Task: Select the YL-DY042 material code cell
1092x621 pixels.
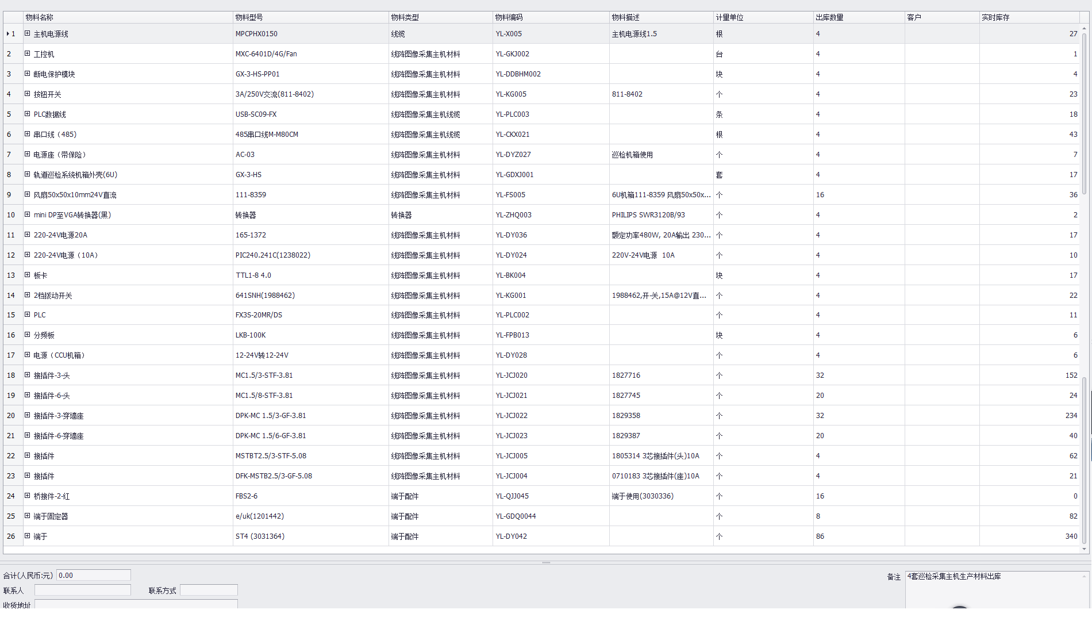Action: 551,536
